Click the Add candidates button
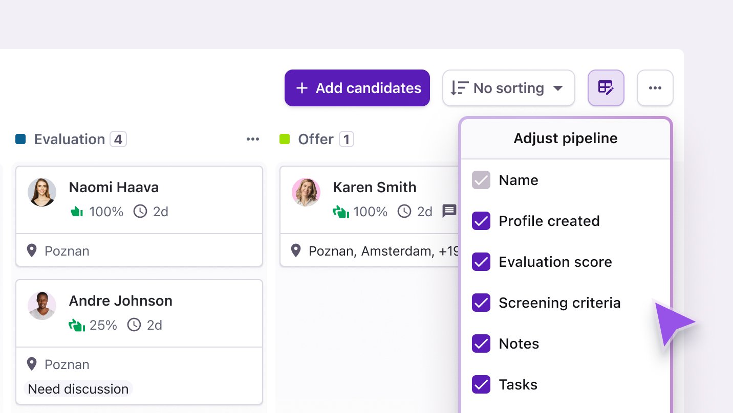733x413 pixels. point(357,88)
